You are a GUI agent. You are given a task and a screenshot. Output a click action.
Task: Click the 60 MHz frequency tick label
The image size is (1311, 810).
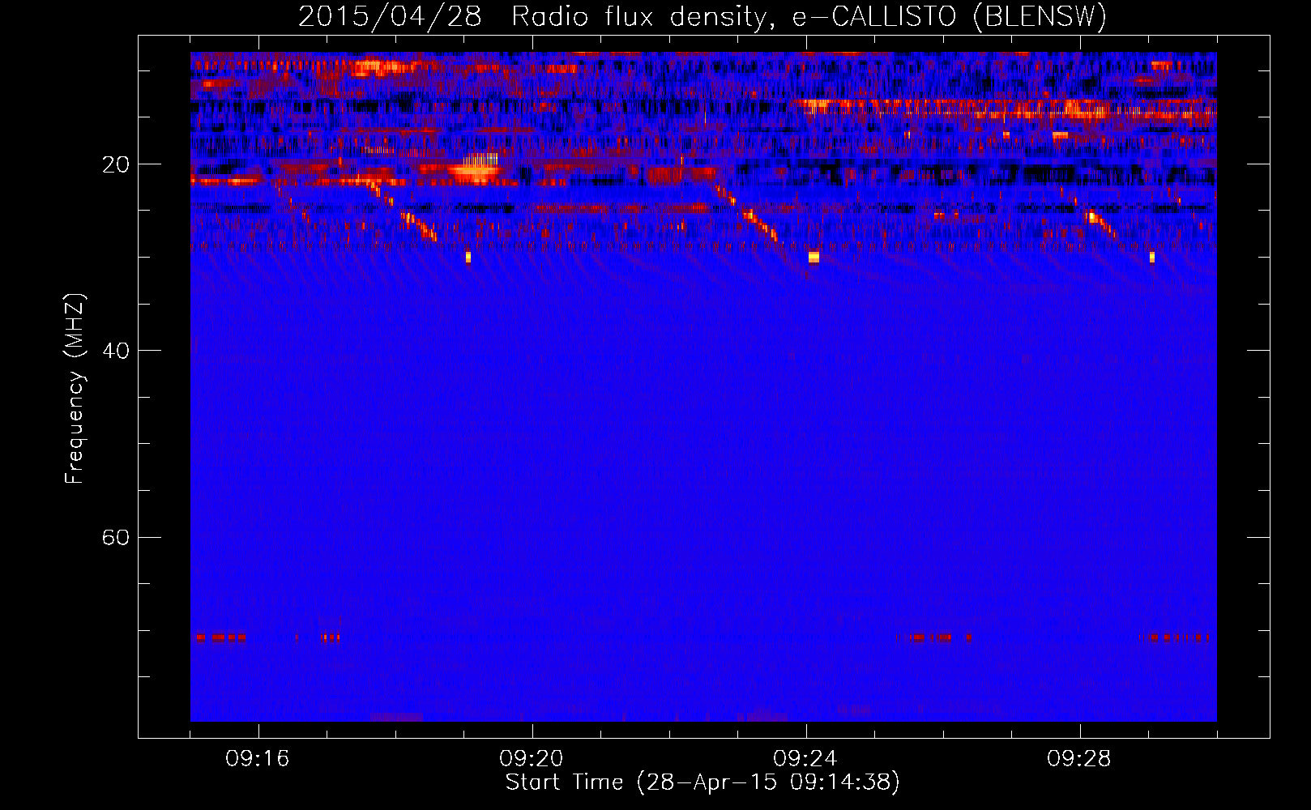pyautogui.click(x=115, y=538)
